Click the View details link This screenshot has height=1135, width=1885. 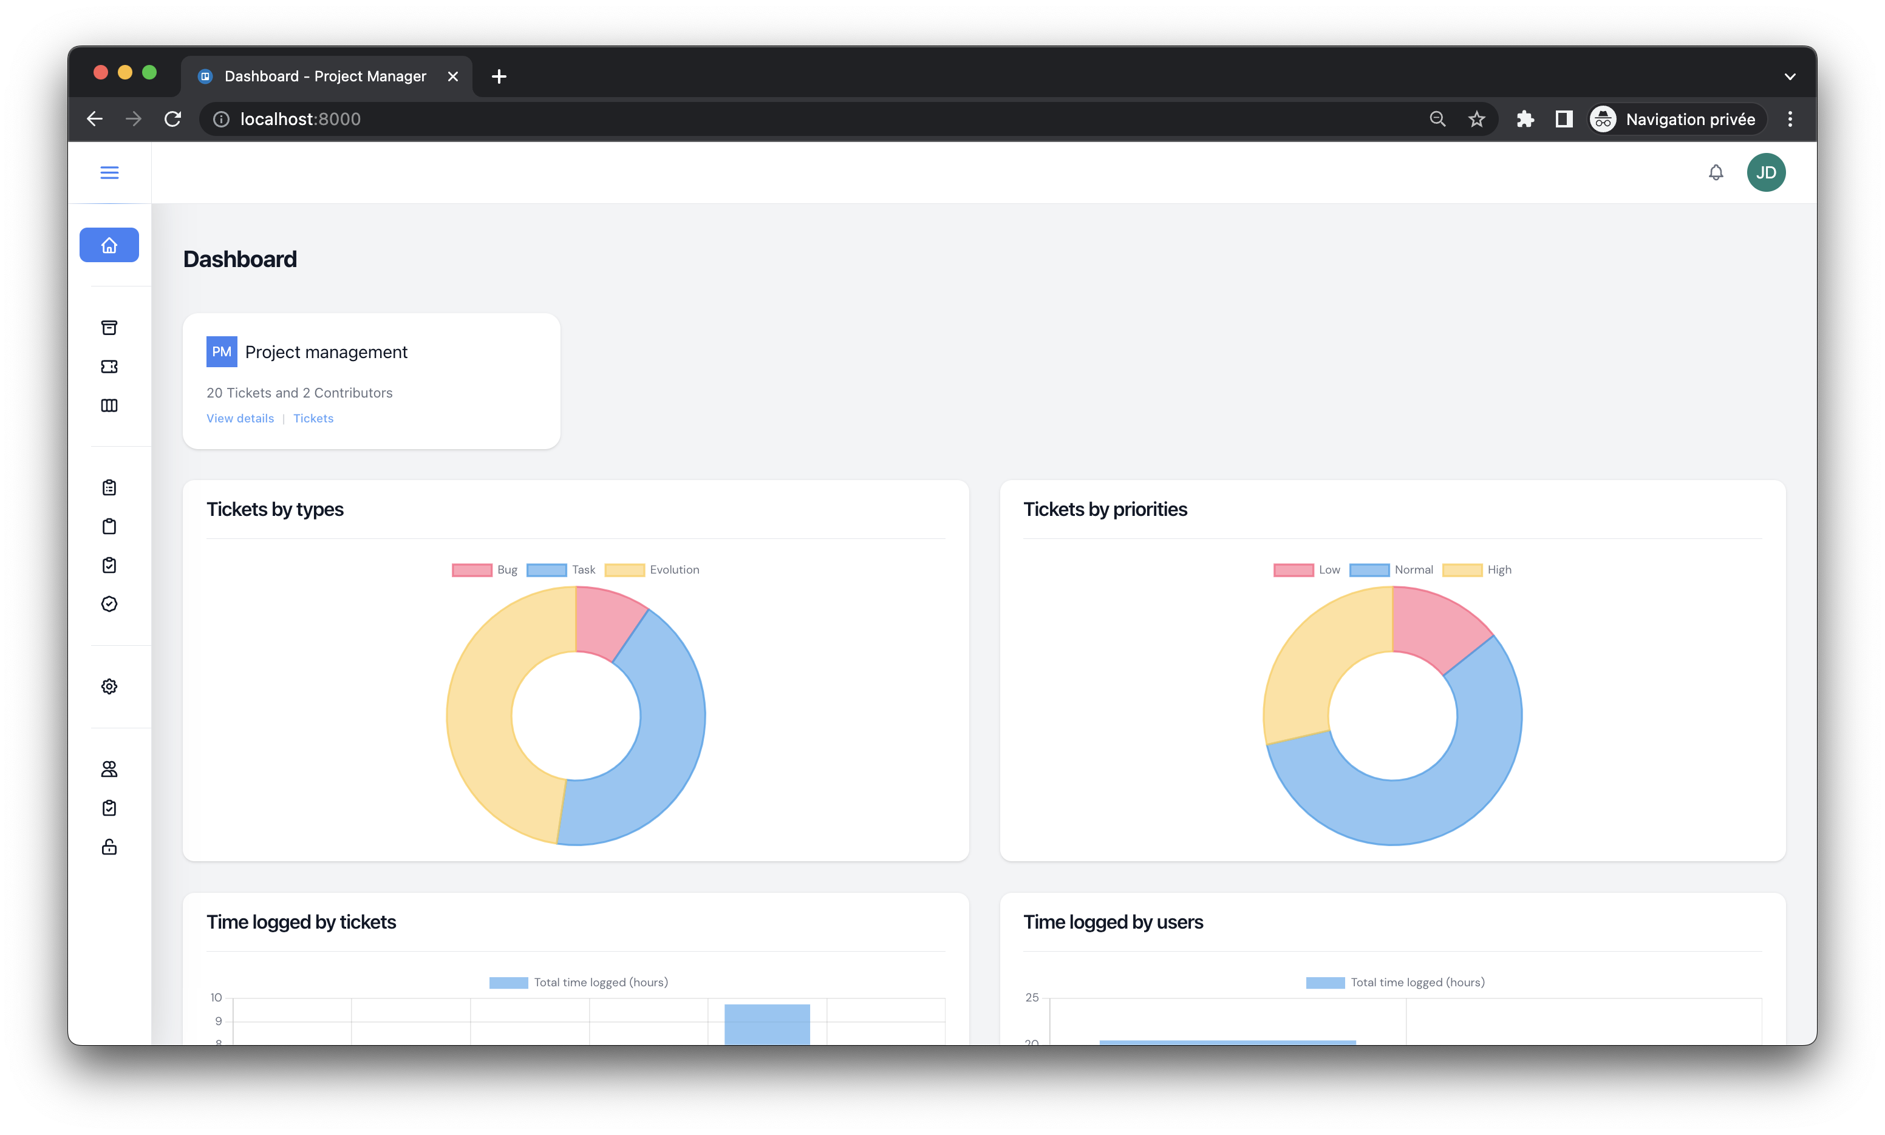pyautogui.click(x=239, y=418)
